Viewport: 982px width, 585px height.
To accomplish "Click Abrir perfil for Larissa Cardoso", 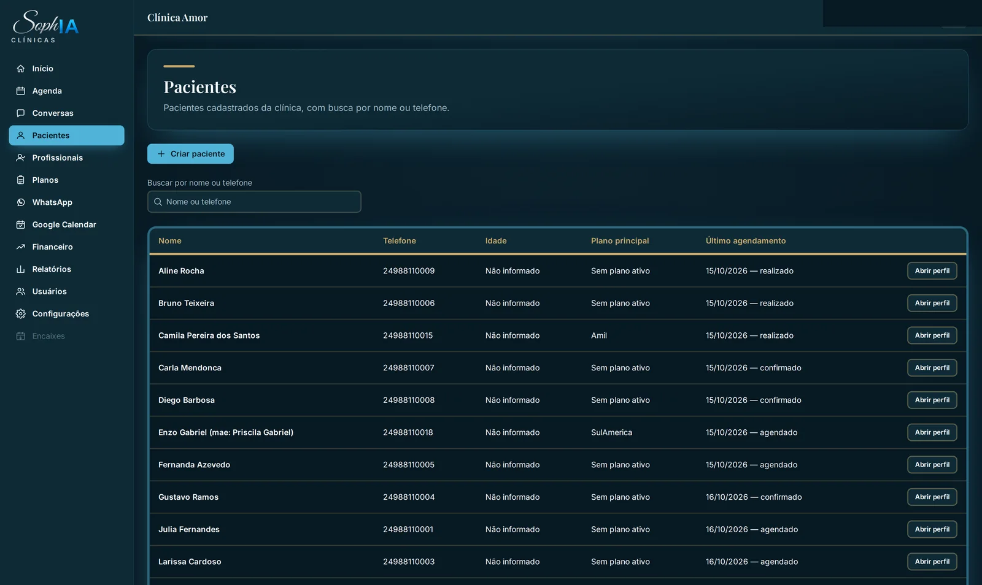I will [932, 562].
